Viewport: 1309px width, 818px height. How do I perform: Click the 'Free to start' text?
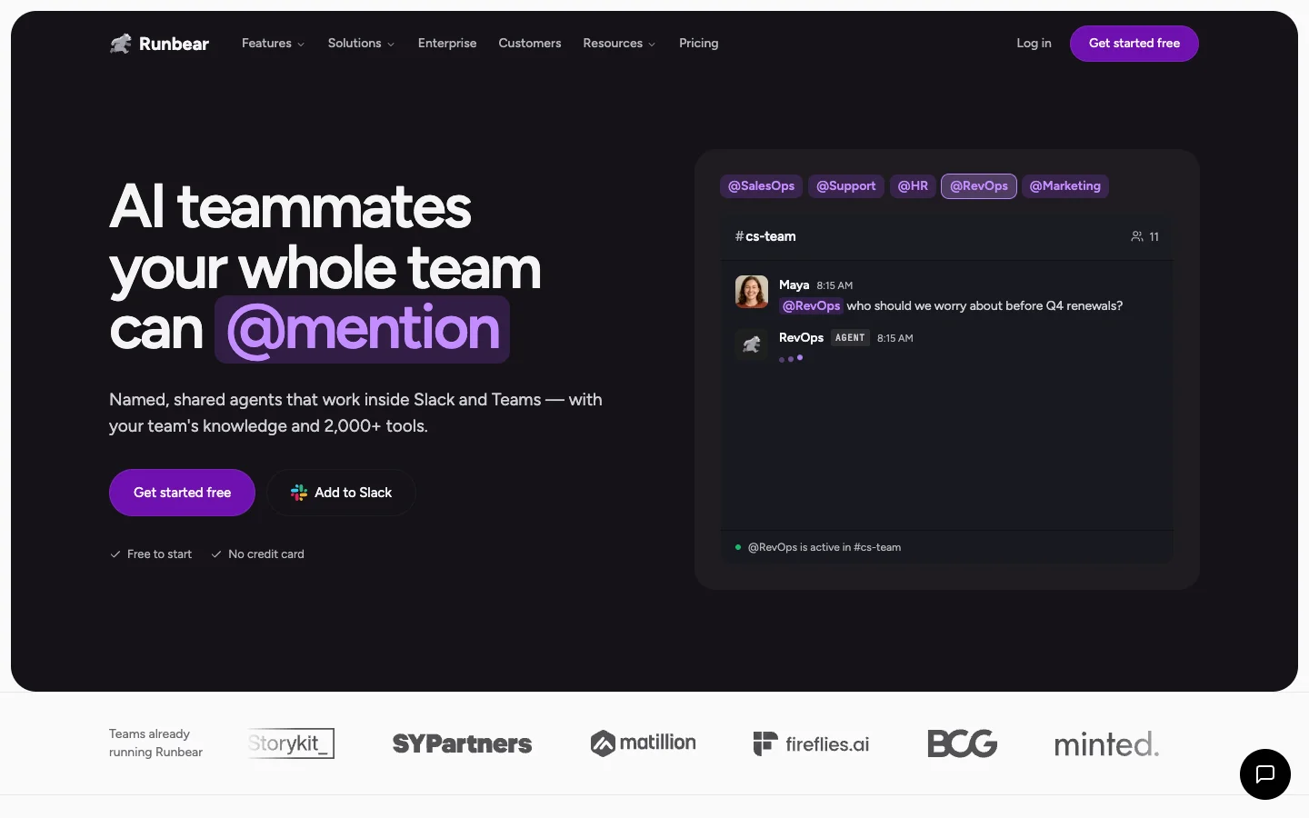[x=159, y=554]
